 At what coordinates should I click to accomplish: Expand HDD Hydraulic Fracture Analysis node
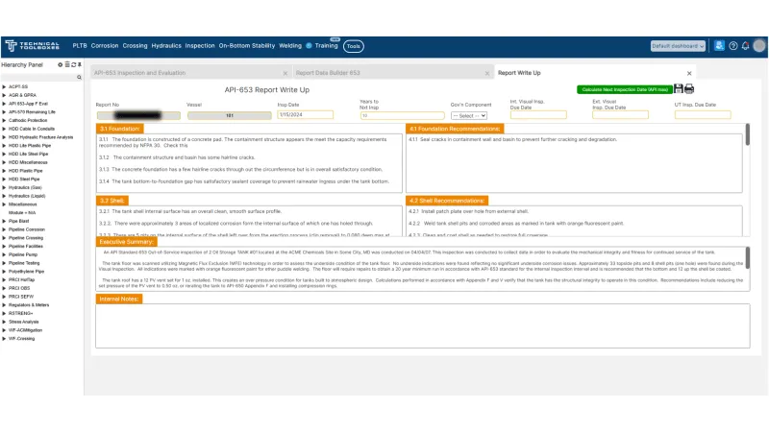(x=4, y=137)
